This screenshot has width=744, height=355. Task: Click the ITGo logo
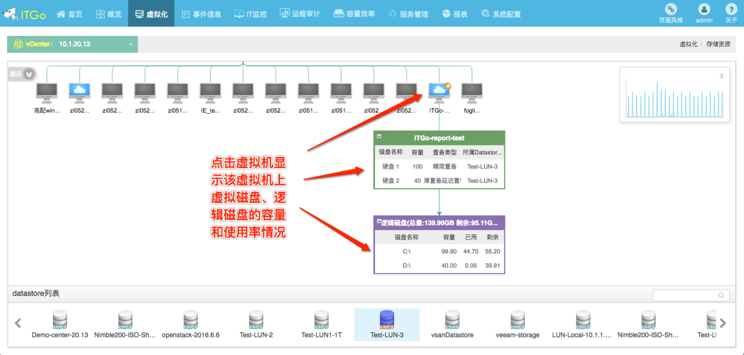point(24,14)
